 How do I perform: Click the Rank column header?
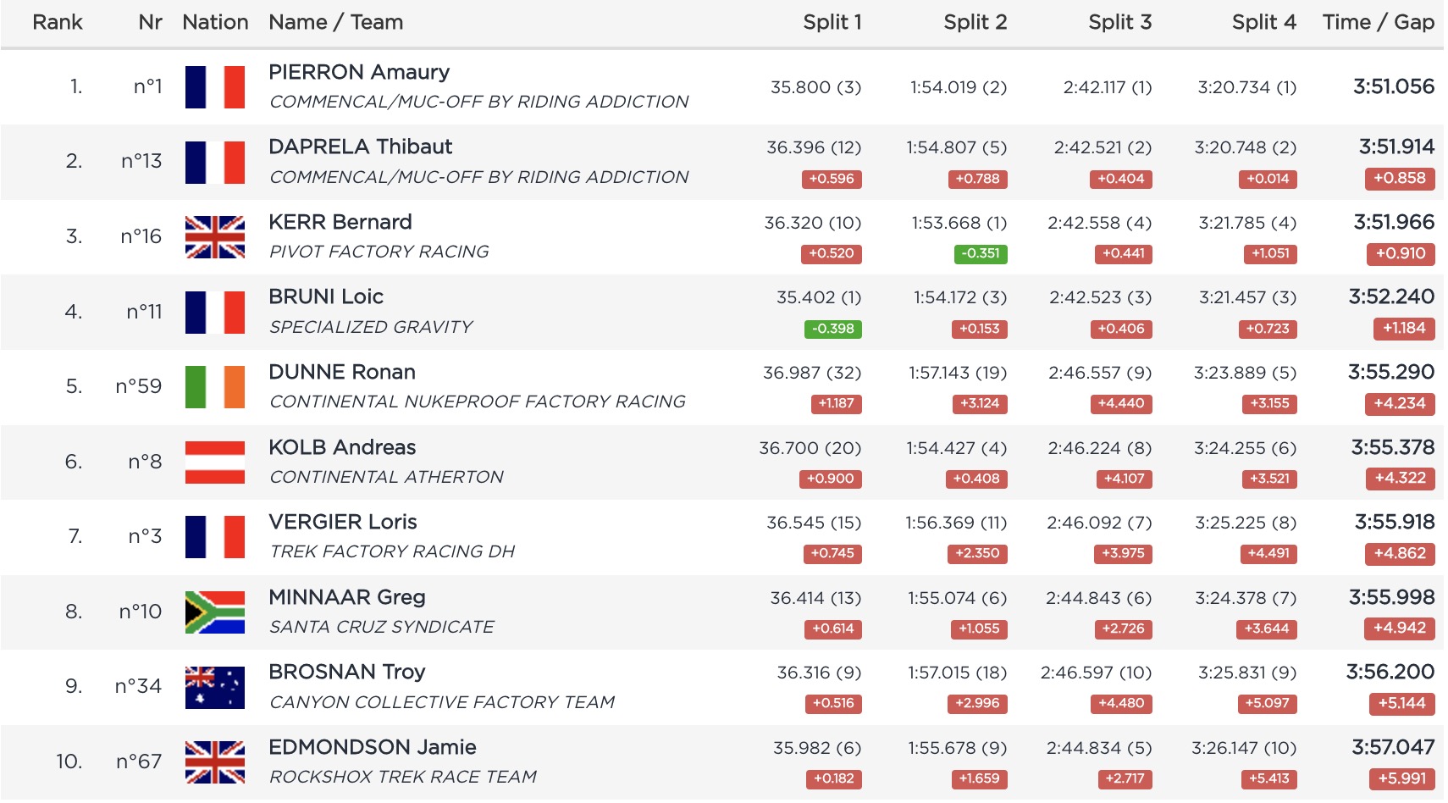(x=58, y=23)
